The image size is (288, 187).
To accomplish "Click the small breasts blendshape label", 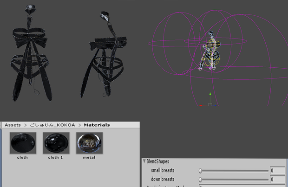I will (163, 170).
